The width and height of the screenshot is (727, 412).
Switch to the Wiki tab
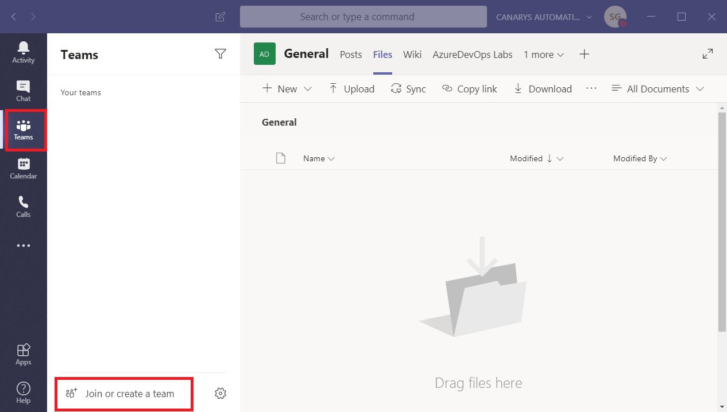412,55
